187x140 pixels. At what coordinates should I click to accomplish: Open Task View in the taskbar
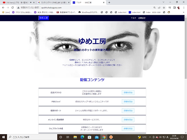coord(68,137)
